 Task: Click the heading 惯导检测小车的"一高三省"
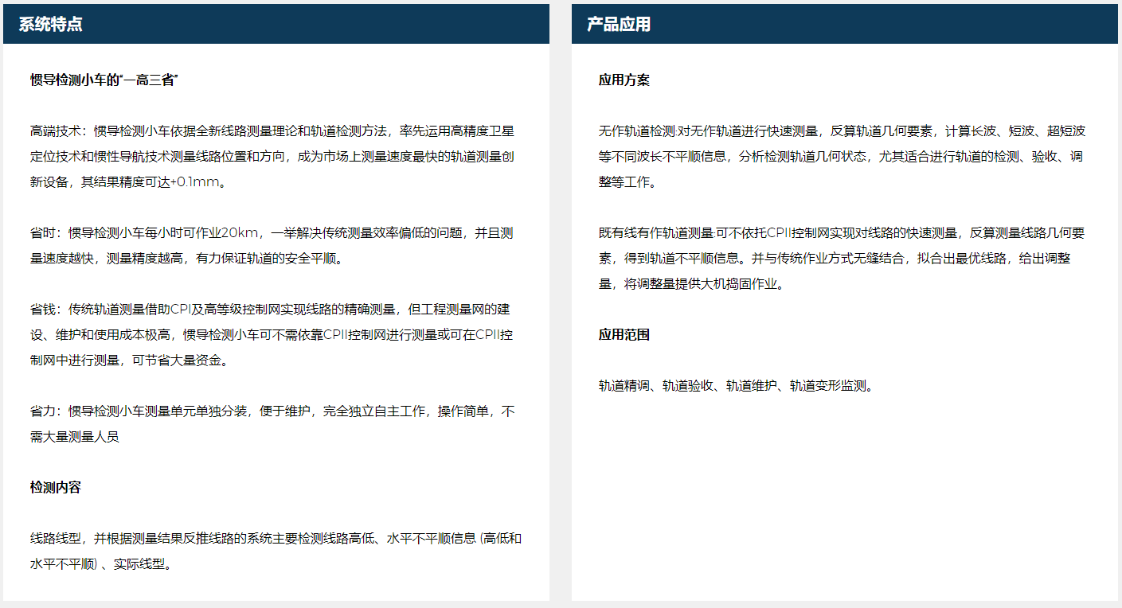tap(104, 80)
